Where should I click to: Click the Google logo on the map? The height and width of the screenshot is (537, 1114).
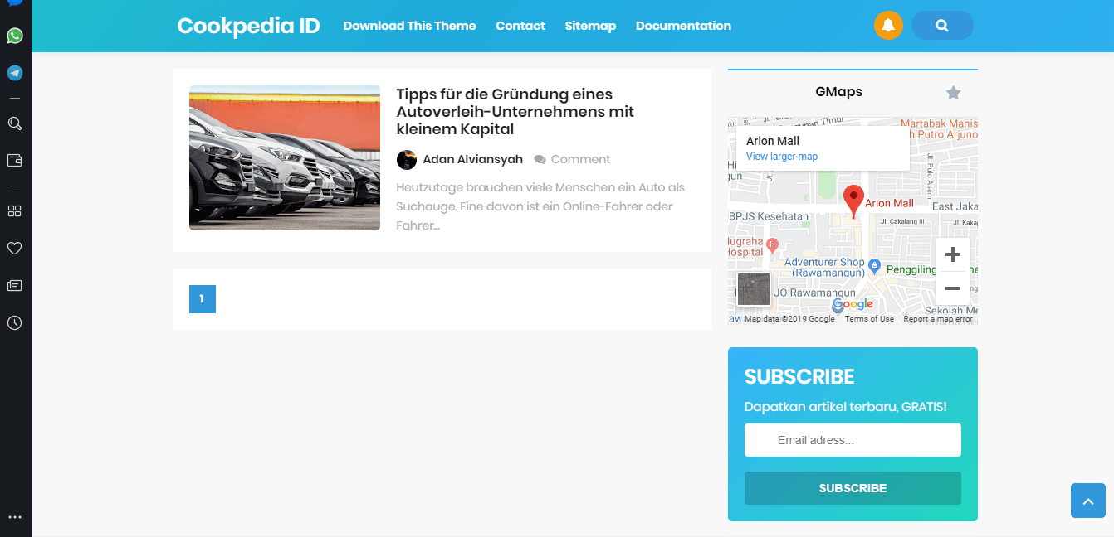point(853,304)
